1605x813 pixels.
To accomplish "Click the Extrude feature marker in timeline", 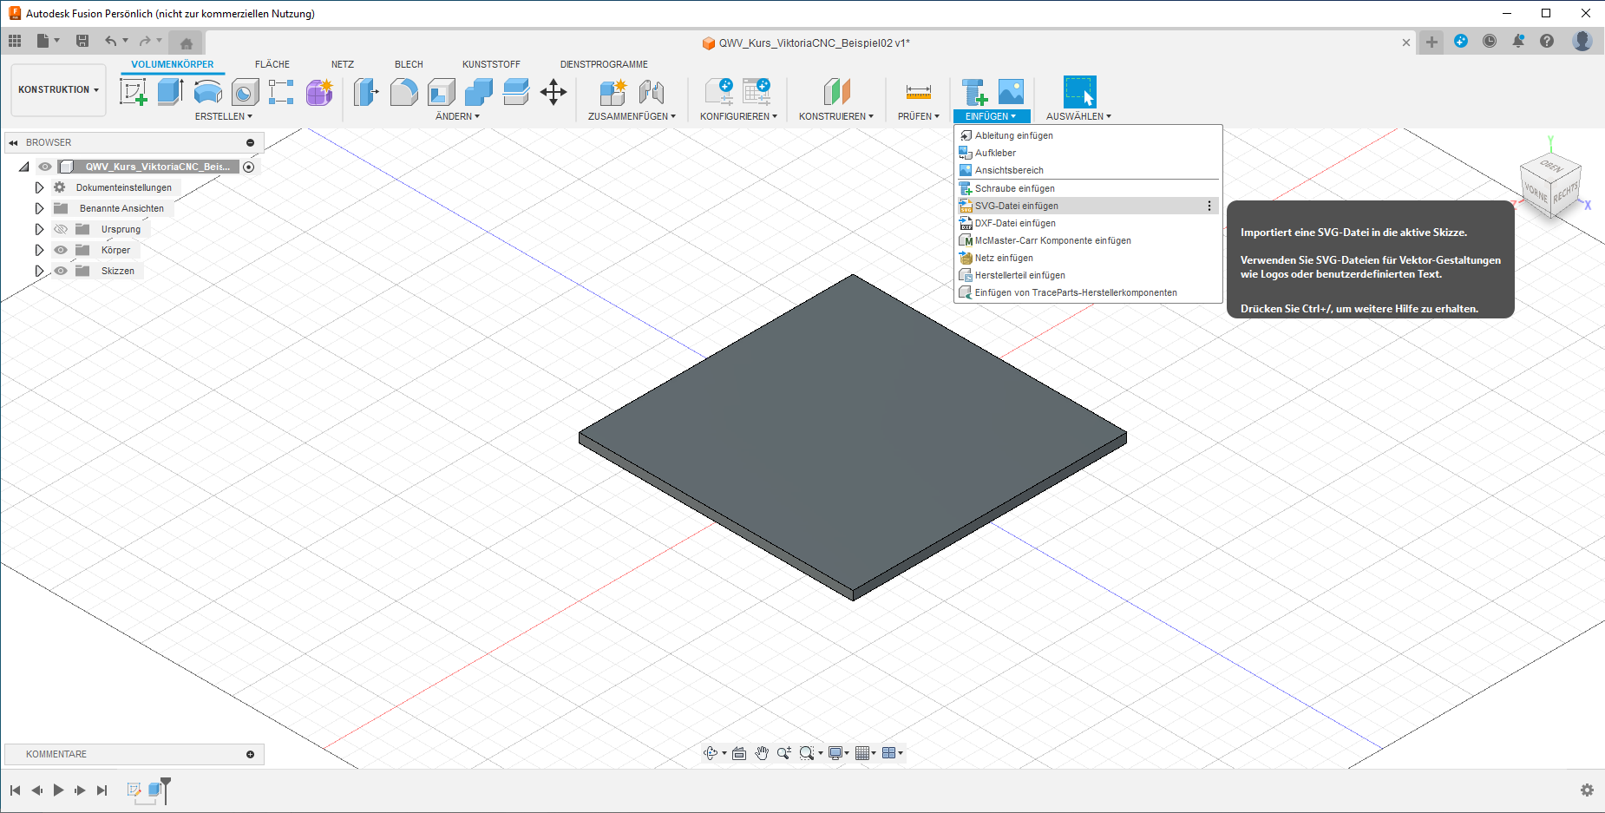I will (x=155, y=790).
